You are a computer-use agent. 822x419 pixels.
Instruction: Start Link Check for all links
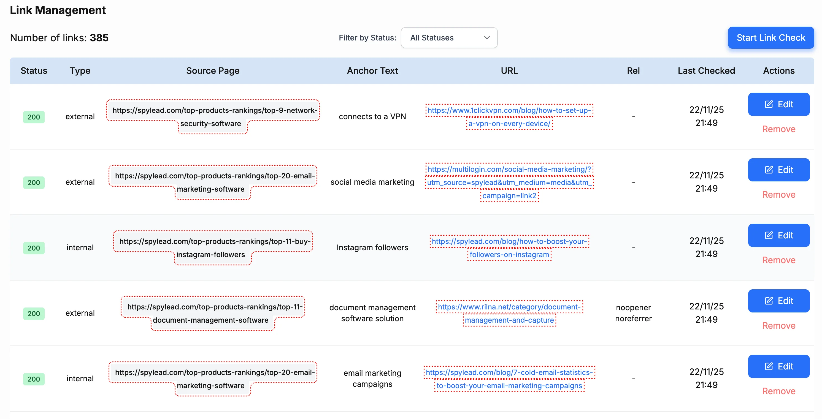(771, 38)
